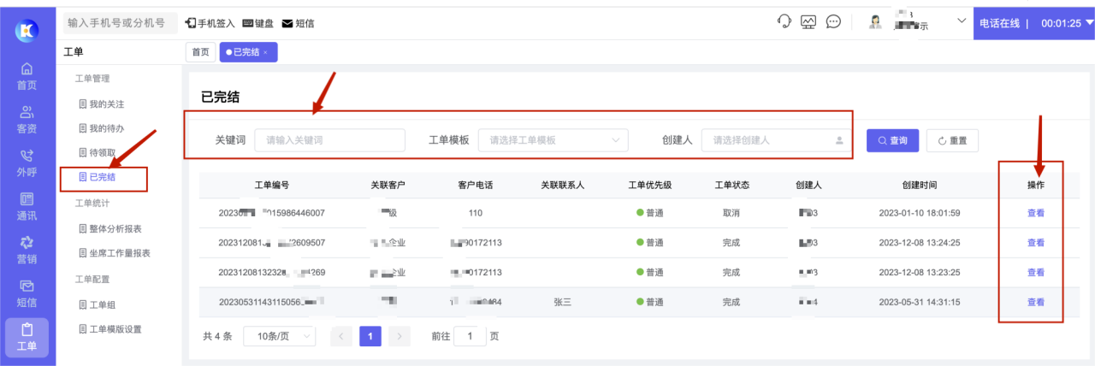Screen dimensions: 1095x366
Task: Click the 共 4 条 total count
Action: pyautogui.click(x=217, y=337)
